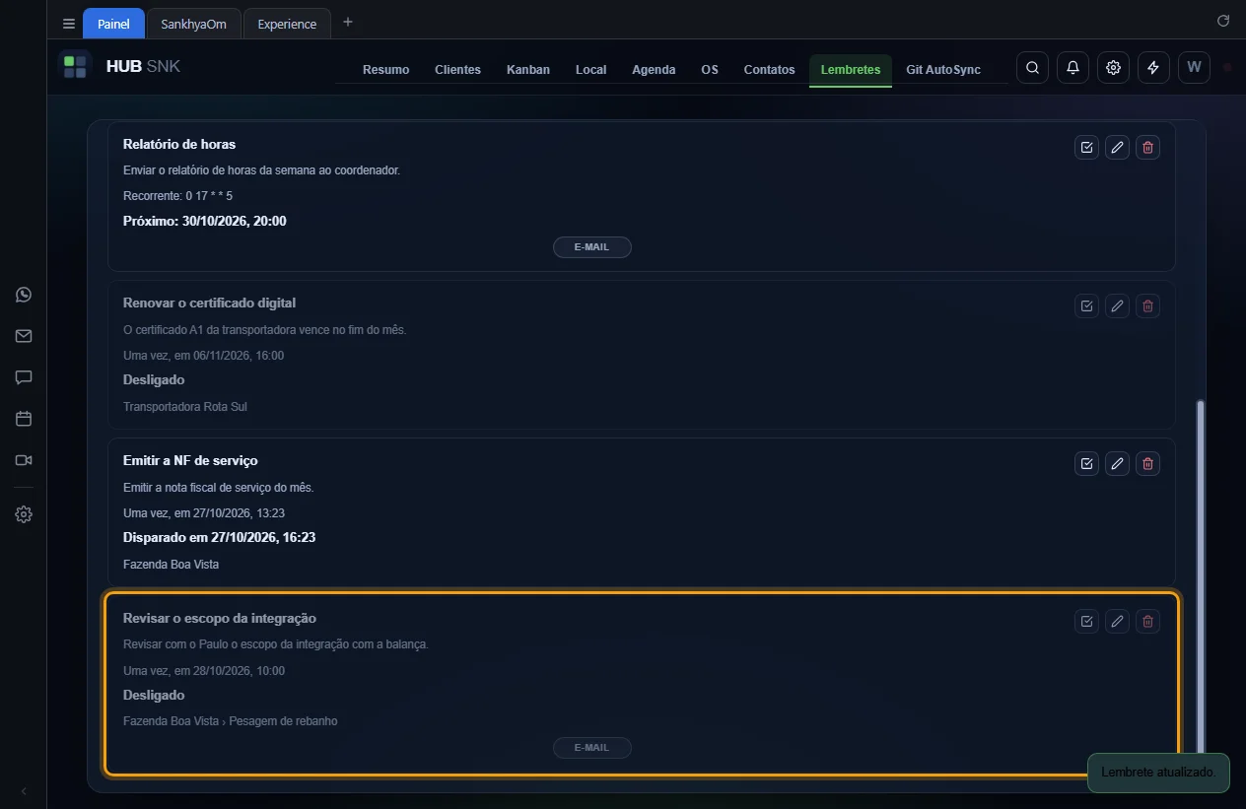Click the E-MAIL tag under Revisar o escopo
Screen dimensions: 1246x809
(x=592, y=748)
